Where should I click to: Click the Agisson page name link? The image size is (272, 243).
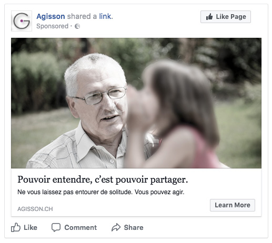coord(51,16)
